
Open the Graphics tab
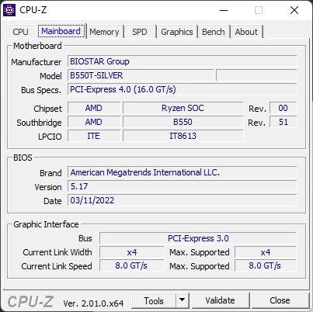coord(177,32)
